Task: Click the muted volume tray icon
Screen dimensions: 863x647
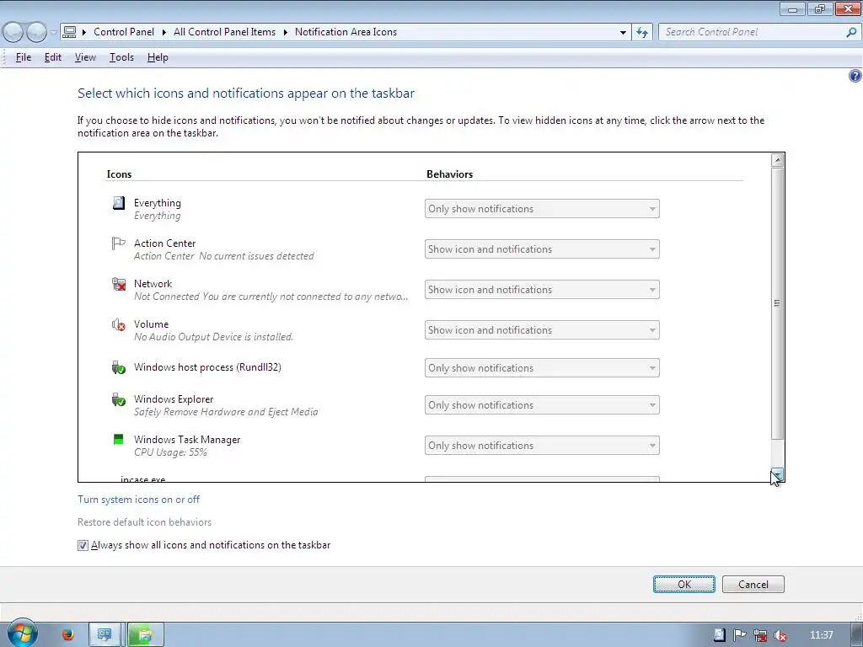Action: tap(780, 635)
